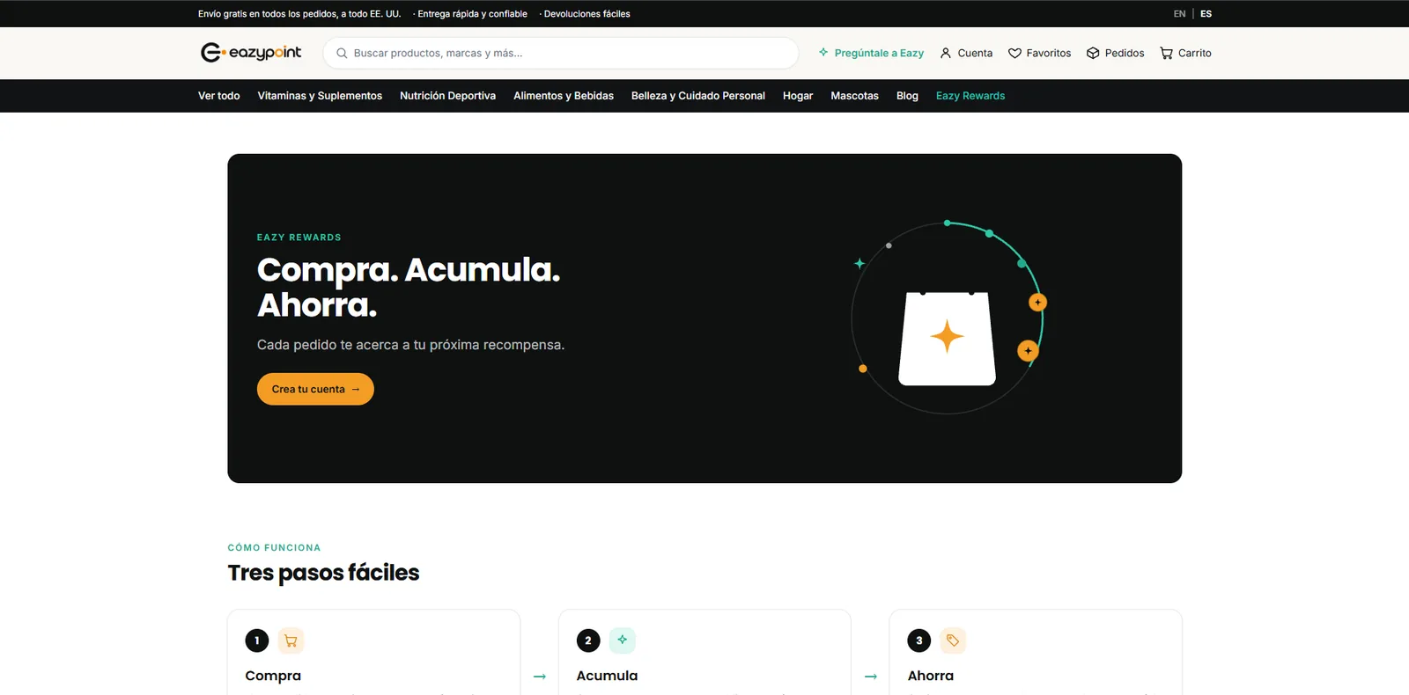The height and width of the screenshot is (695, 1409).
Task: Click the eazypoint logo
Action: click(251, 53)
